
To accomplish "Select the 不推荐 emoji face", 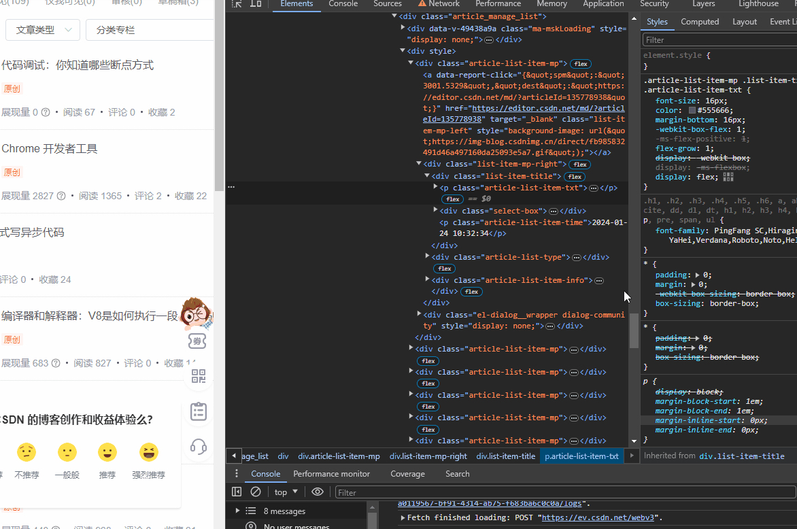I will click(x=27, y=451).
